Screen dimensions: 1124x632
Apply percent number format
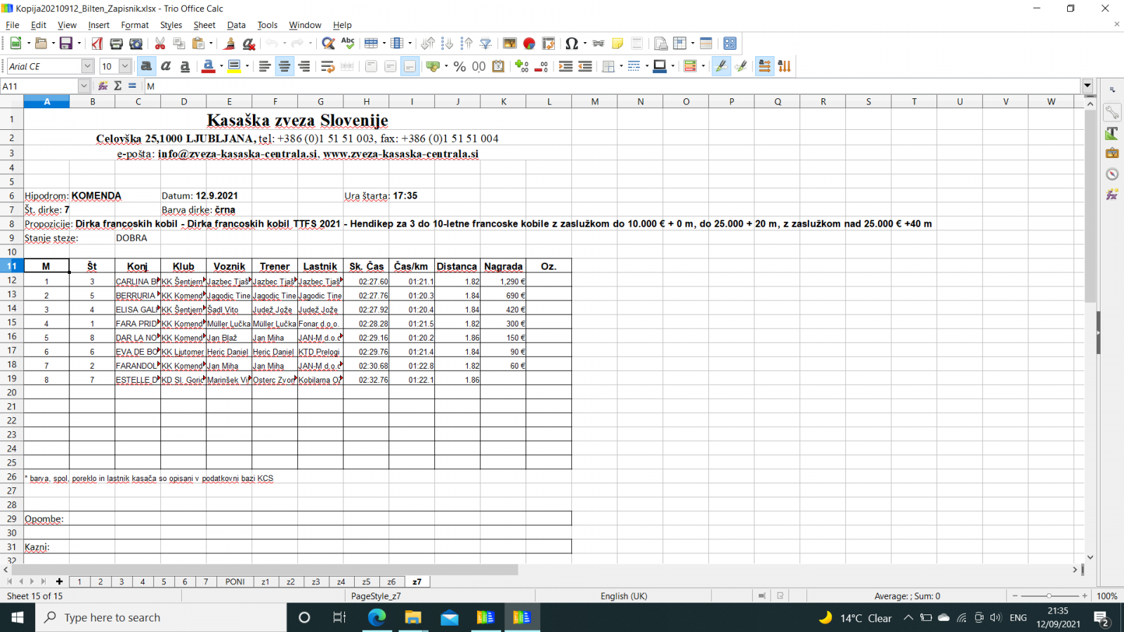pyautogui.click(x=459, y=66)
